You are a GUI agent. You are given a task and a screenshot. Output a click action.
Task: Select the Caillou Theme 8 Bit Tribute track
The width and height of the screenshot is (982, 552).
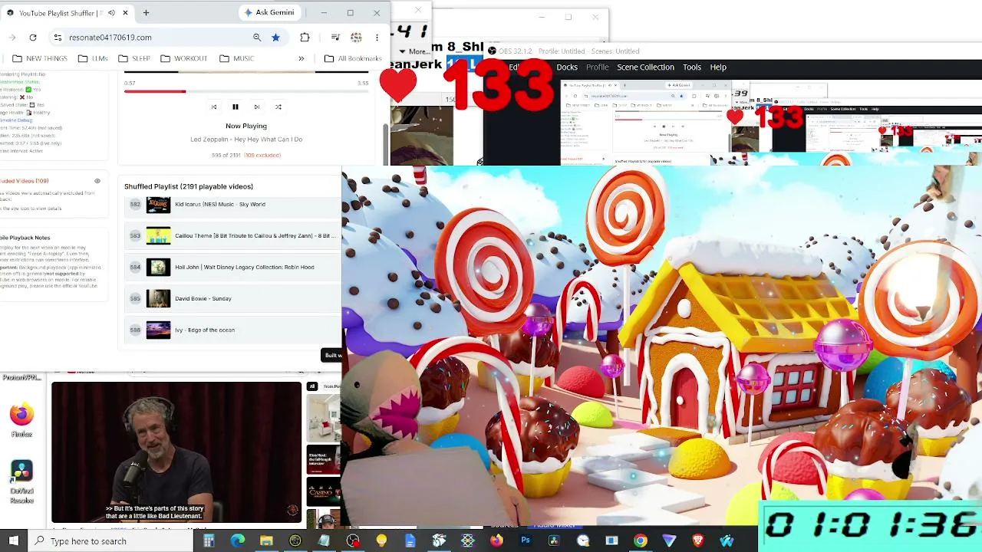(x=232, y=235)
